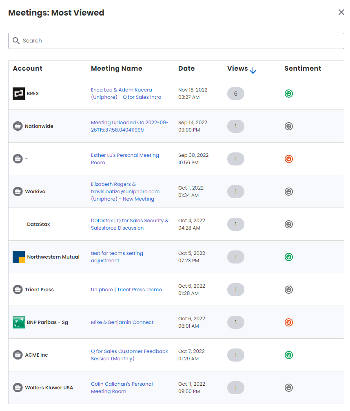Click the 1 views badge for ACME Inc

point(236,355)
